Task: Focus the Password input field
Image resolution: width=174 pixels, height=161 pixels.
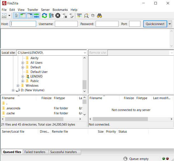Action: point(107,24)
